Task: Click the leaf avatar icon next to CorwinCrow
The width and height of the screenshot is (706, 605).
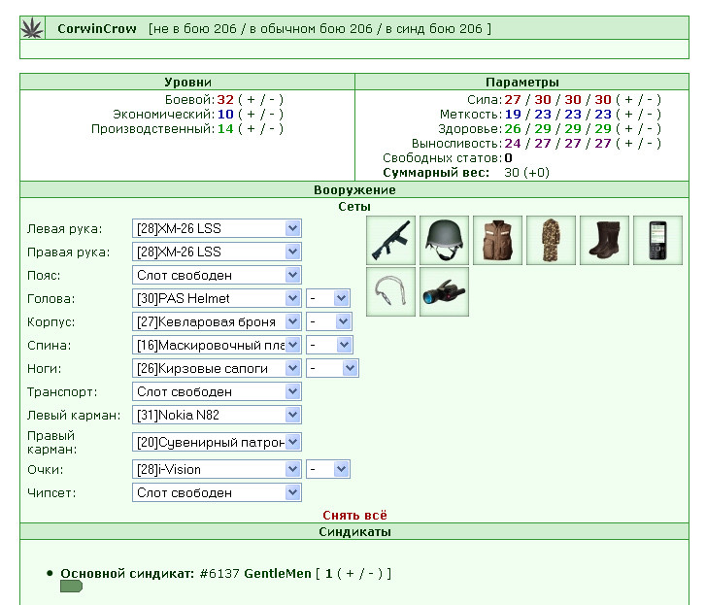Action: [32, 28]
